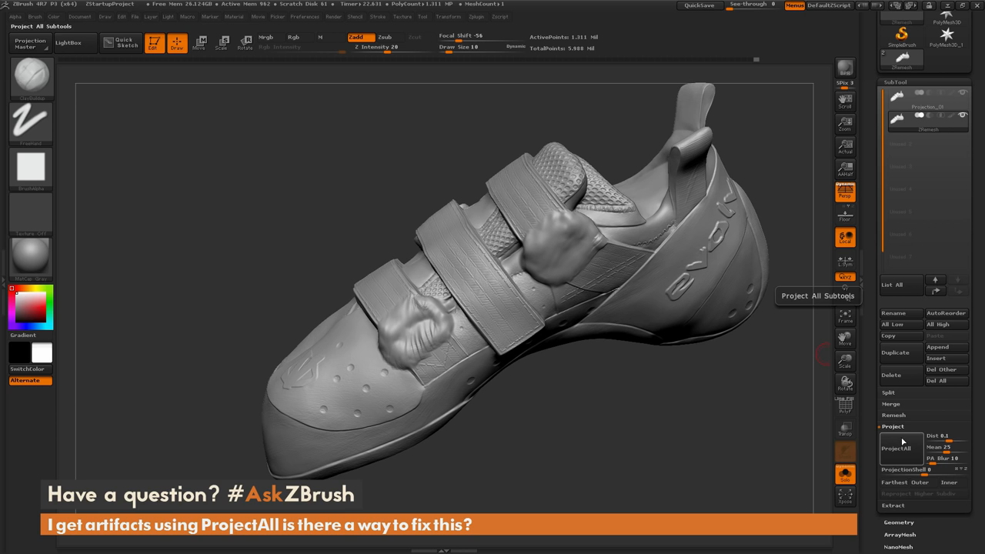Collapse the SubTool panel header

(895, 82)
